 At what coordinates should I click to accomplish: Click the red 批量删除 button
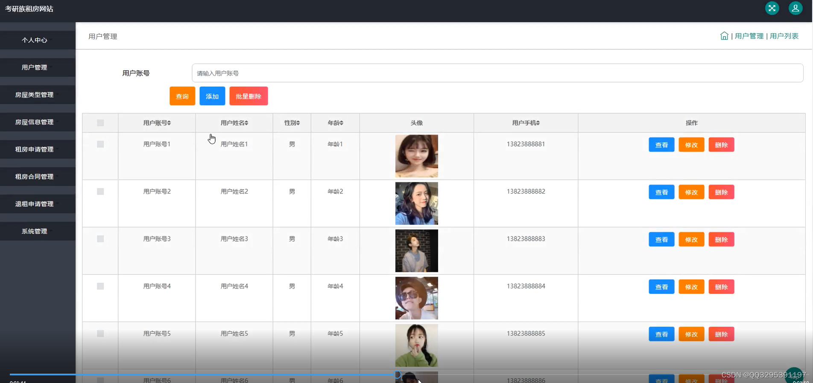[x=249, y=96]
